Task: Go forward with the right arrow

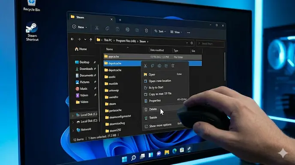Action: (x=79, y=39)
